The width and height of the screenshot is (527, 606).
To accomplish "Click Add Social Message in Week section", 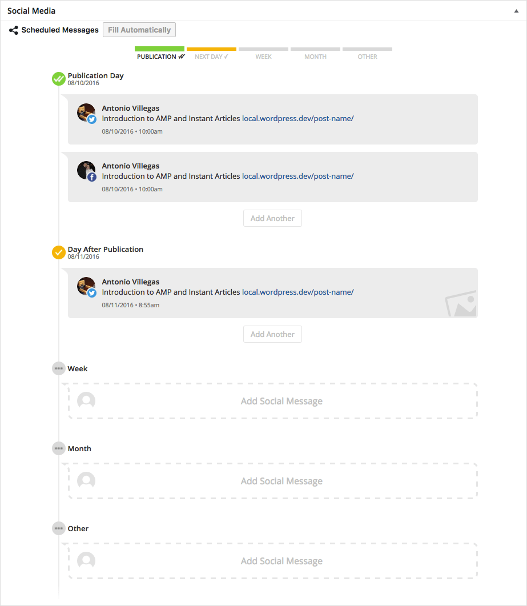I will [x=281, y=402].
